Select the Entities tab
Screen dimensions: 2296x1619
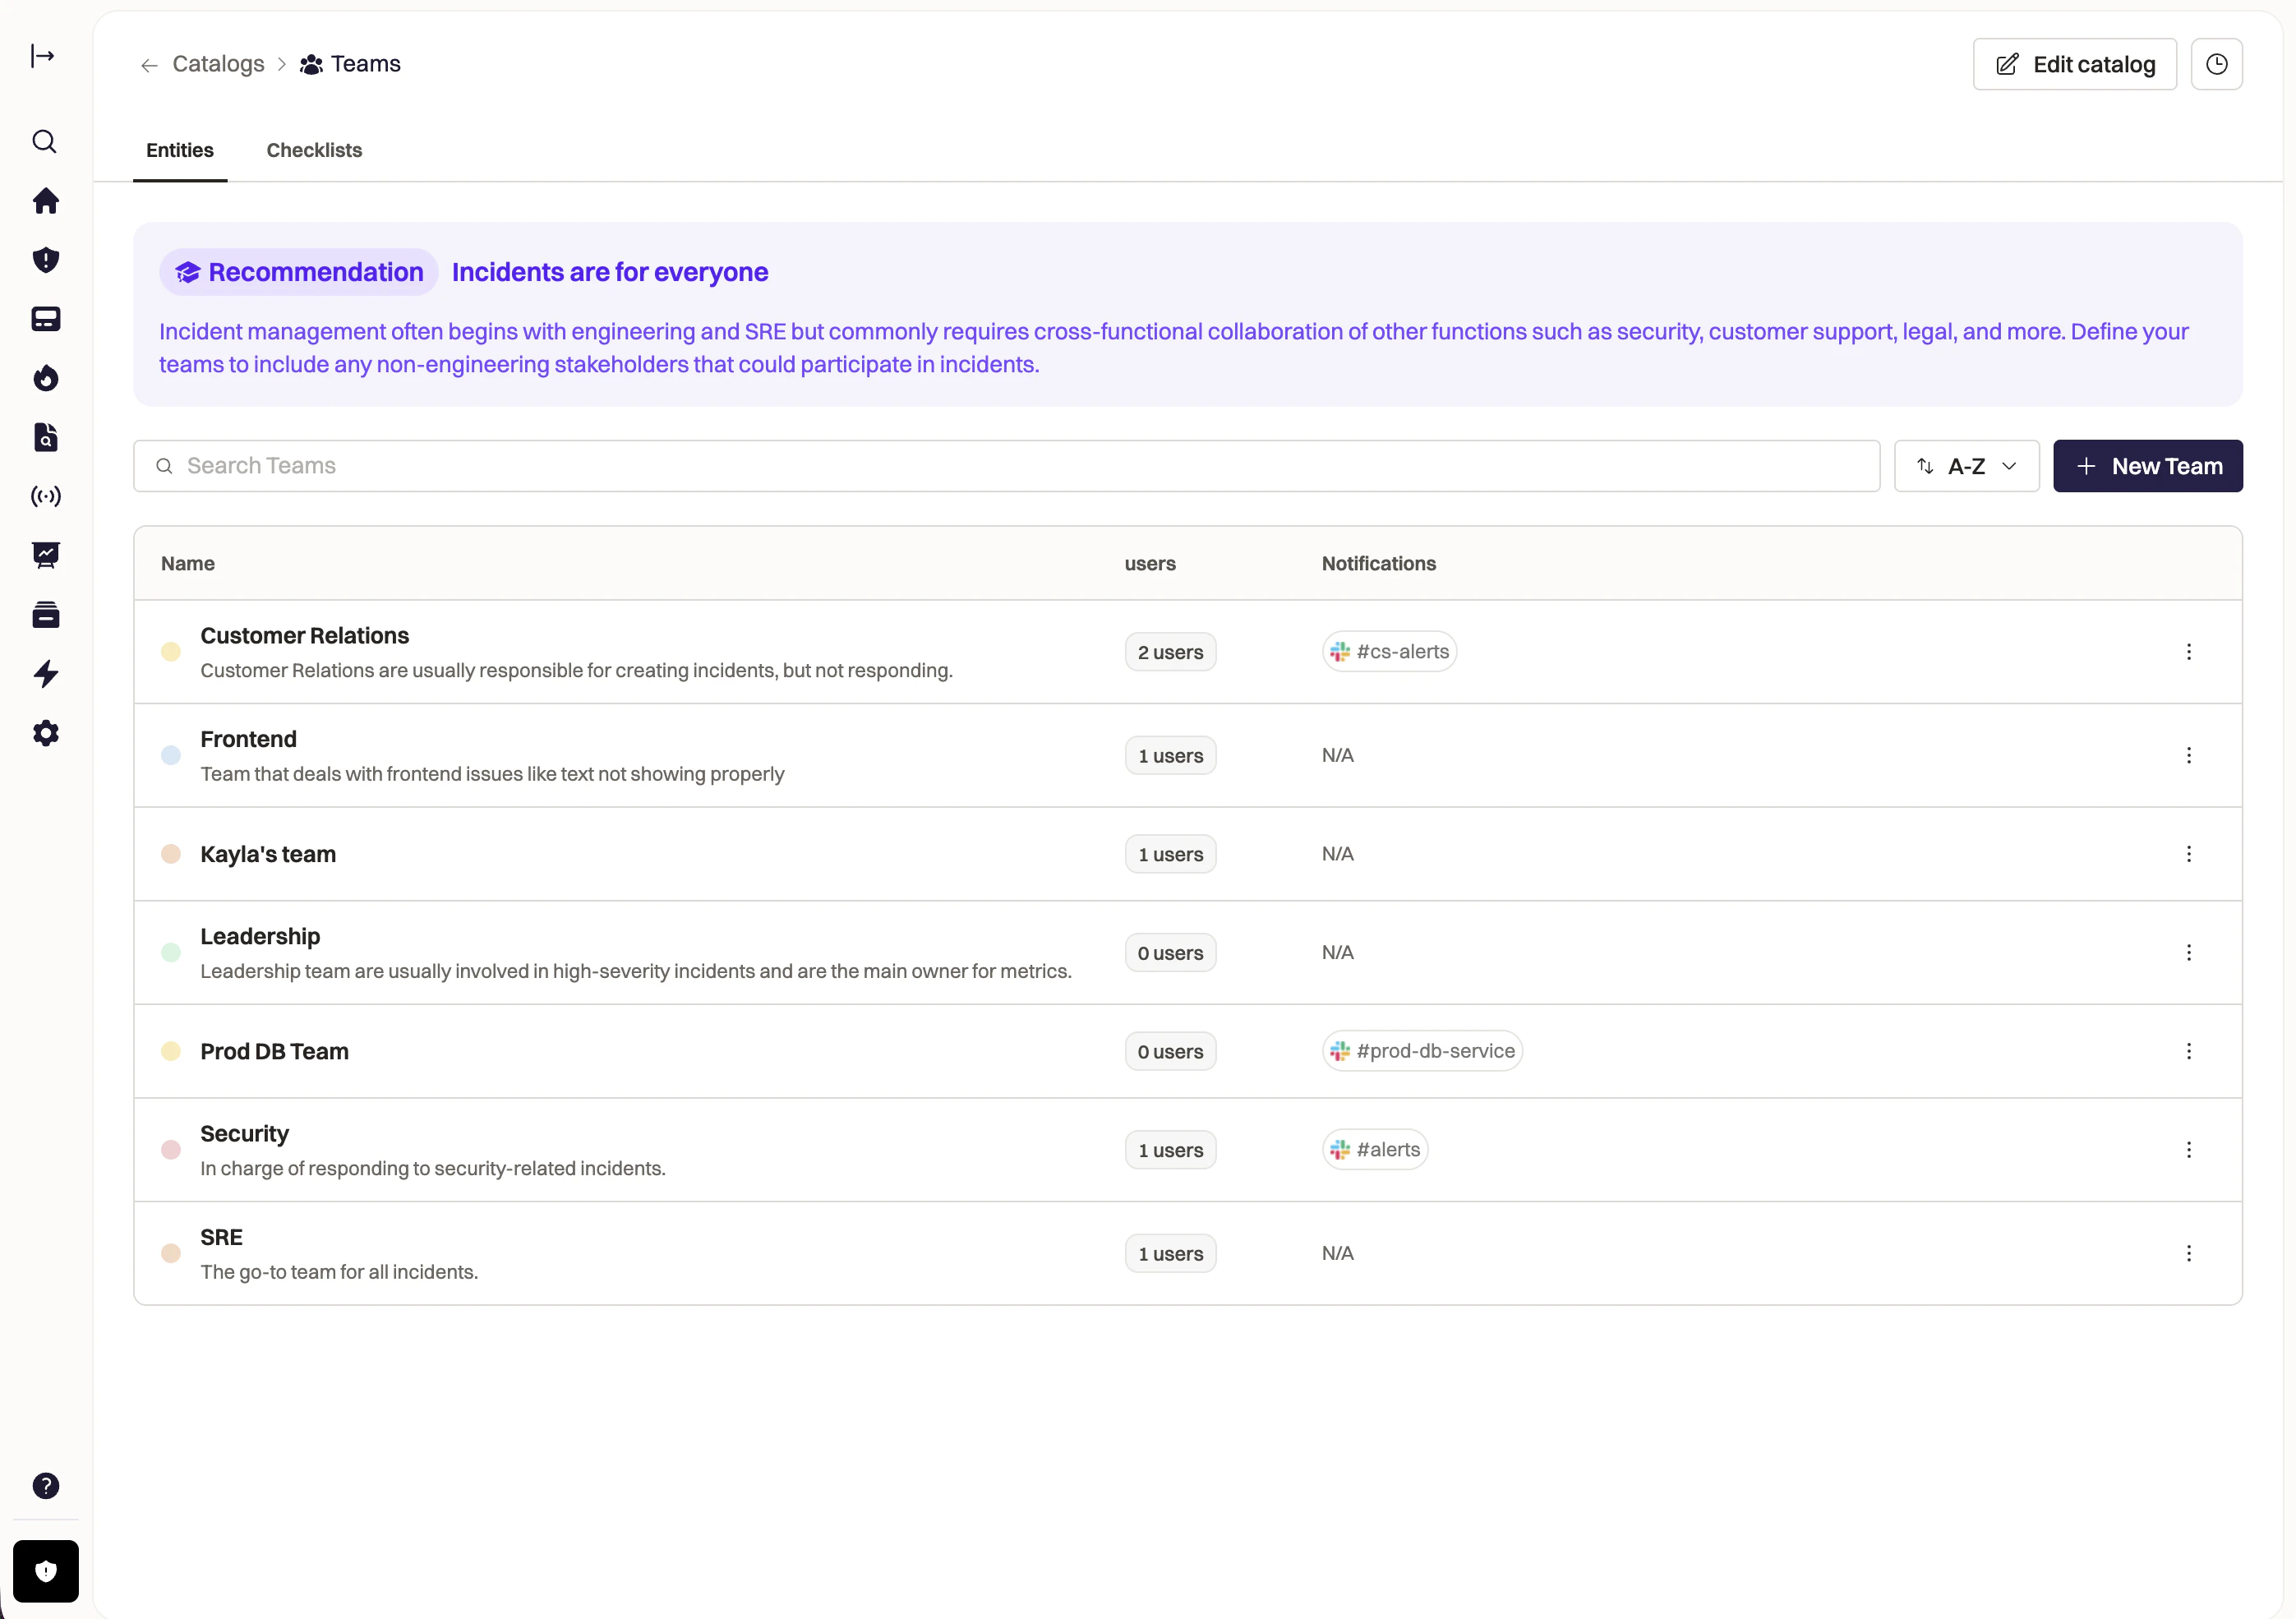tap(180, 150)
